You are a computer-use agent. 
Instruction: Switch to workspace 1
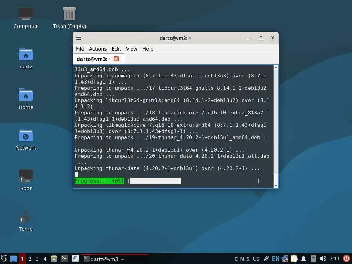22,258
